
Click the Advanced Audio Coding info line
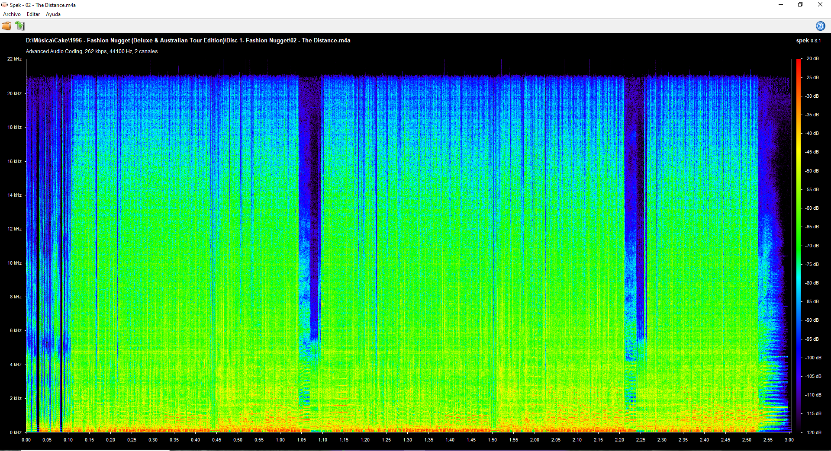coord(92,51)
